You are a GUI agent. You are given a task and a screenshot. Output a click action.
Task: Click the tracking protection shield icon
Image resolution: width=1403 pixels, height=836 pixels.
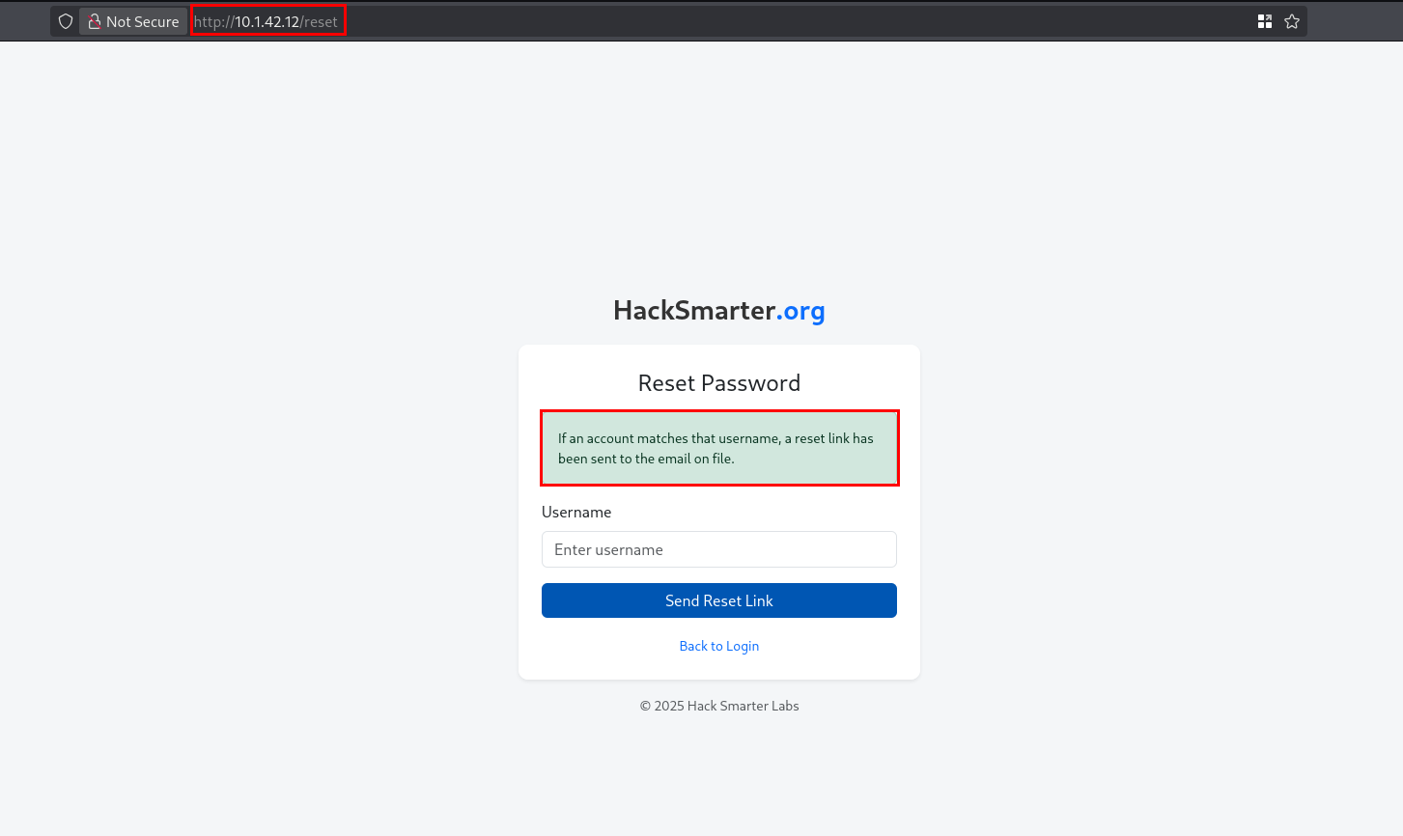(x=66, y=21)
